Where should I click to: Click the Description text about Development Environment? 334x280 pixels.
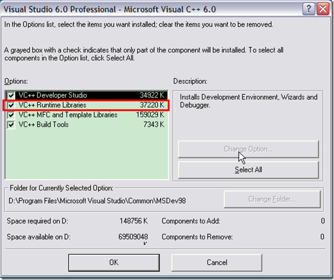(x=249, y=101)
